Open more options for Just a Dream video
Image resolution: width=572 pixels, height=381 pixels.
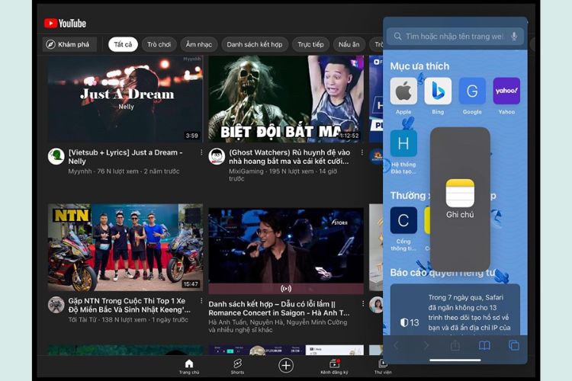201,152
